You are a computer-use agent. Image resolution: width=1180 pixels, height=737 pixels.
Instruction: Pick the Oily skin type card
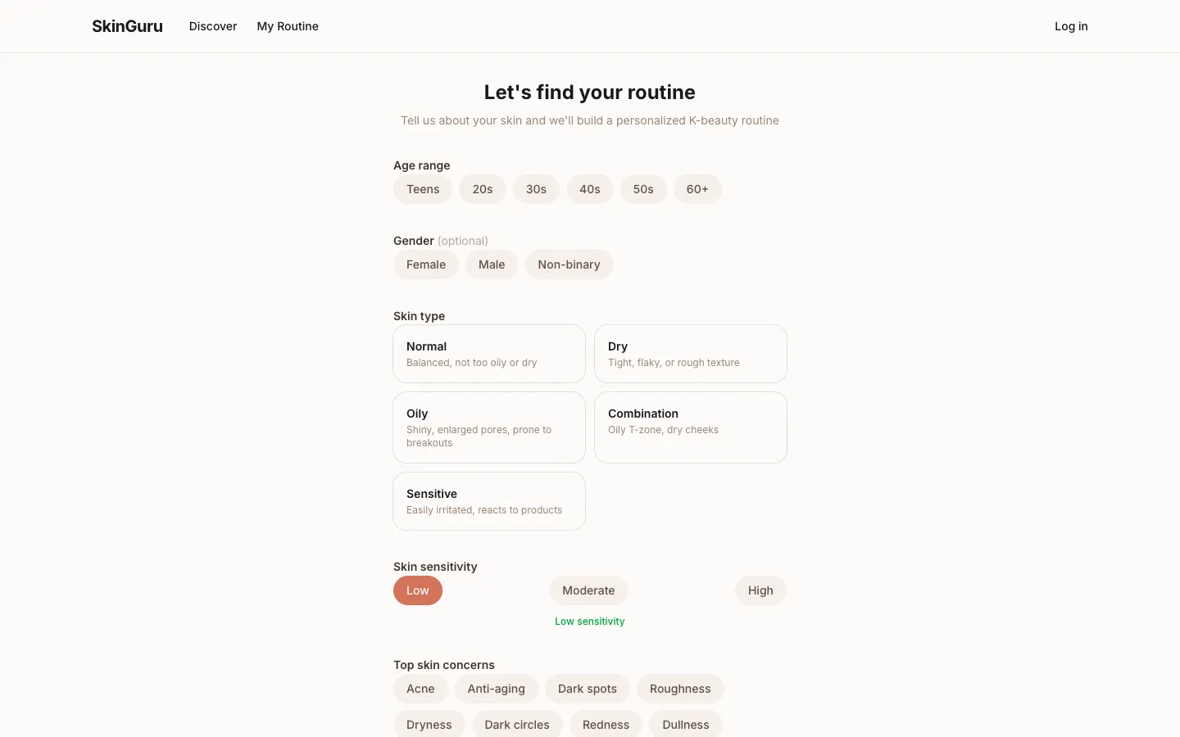pyautogui.click(x=489, y=427)
